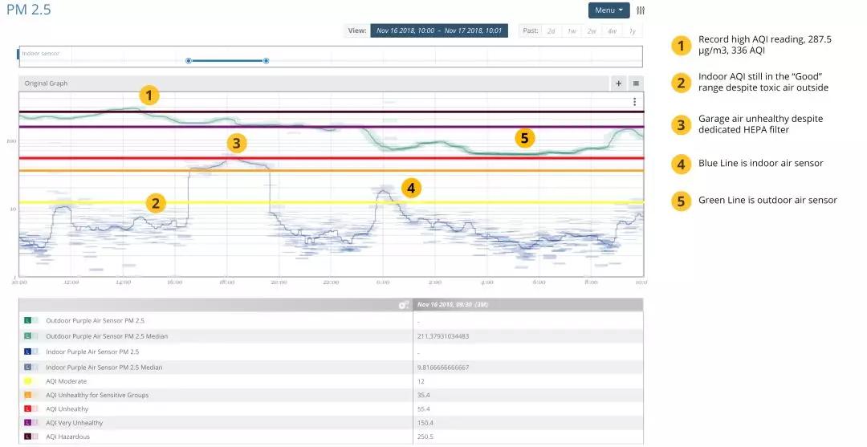Select the Outdoor Purple Air Sensor PM 2.5 row label

pos(95,320)
